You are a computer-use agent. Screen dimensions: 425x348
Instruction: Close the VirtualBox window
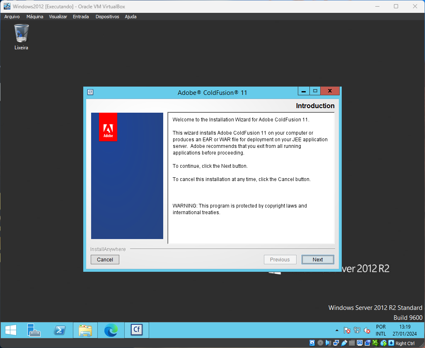click(415, 6)
